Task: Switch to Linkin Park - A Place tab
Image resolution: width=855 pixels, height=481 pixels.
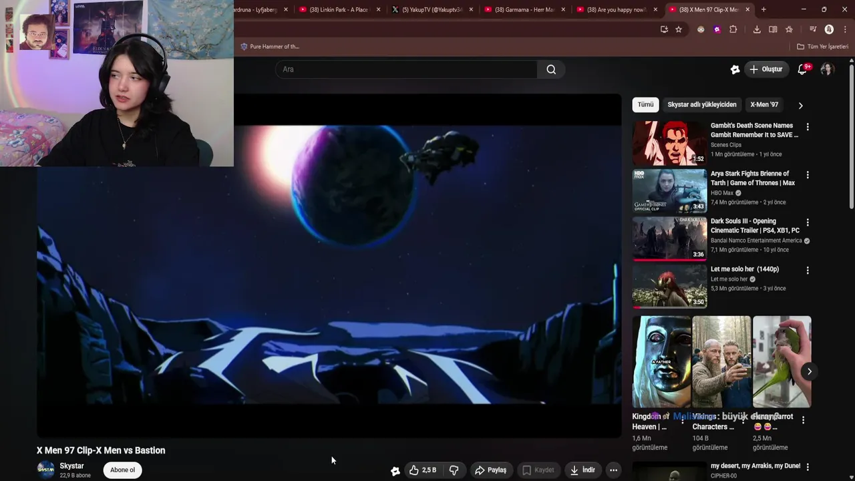Action: click(339, 9)
